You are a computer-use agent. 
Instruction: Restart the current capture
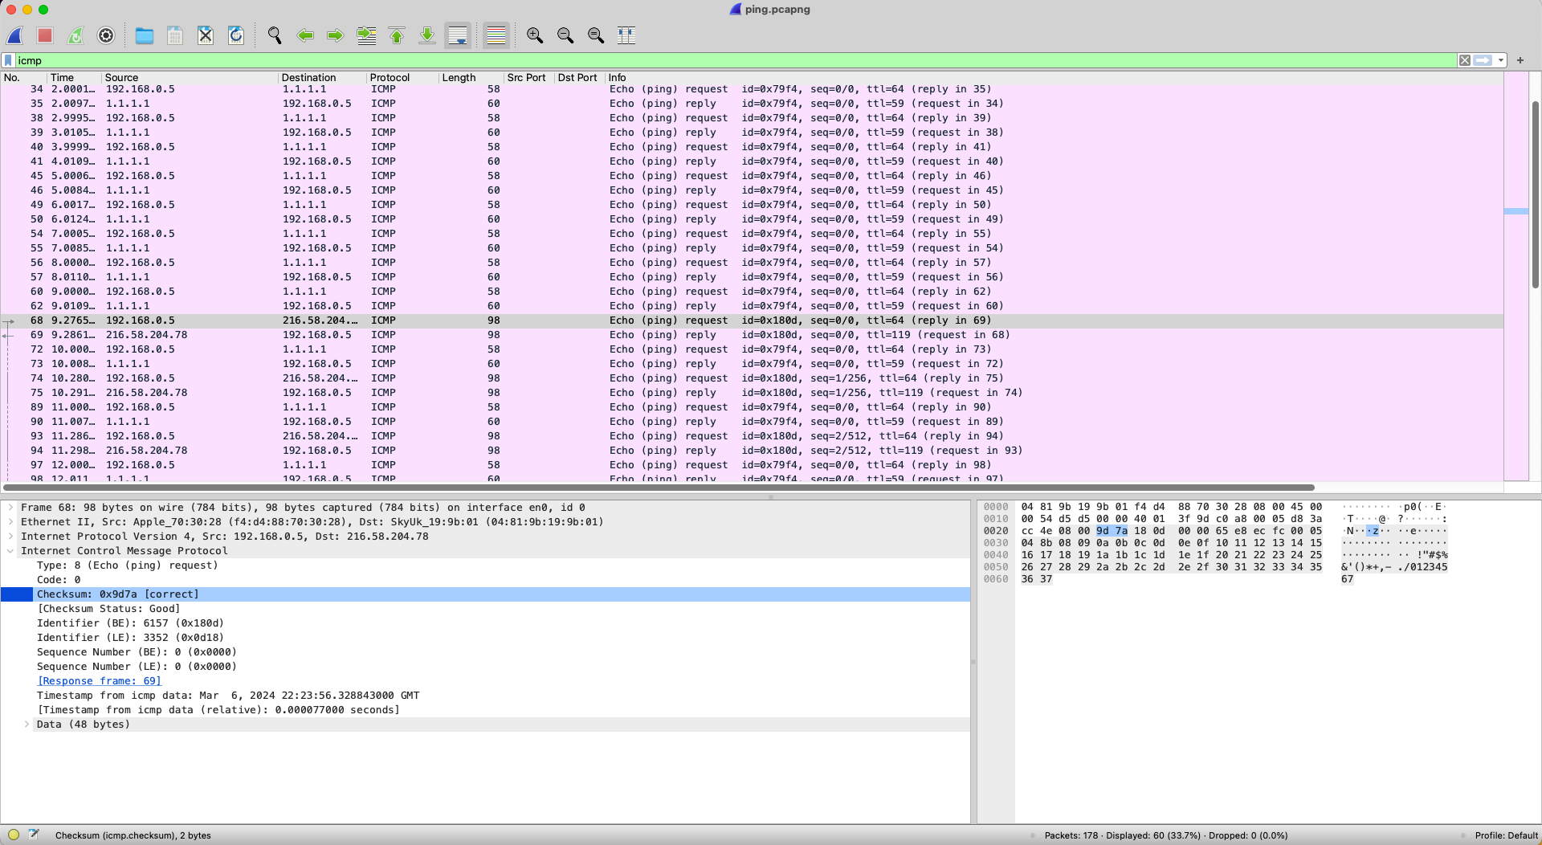point(75,35)
